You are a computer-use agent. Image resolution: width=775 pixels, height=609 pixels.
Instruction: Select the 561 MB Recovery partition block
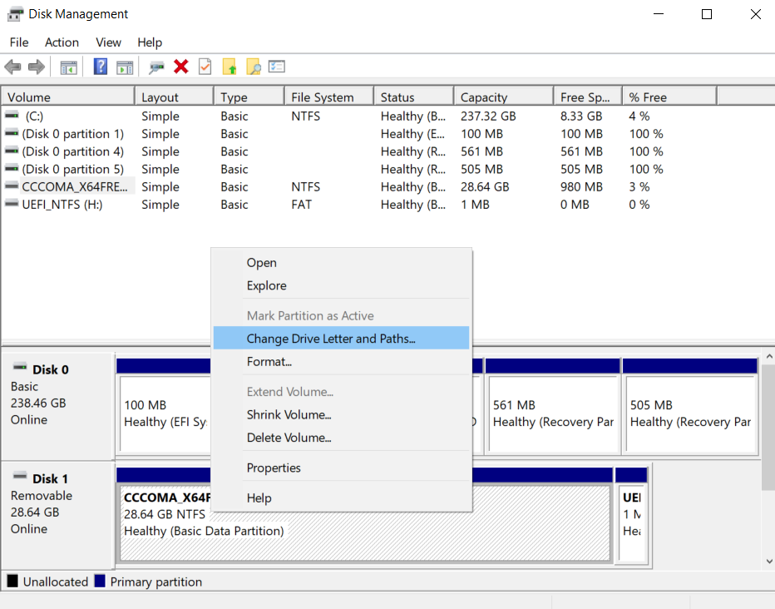tap(552, 413)
